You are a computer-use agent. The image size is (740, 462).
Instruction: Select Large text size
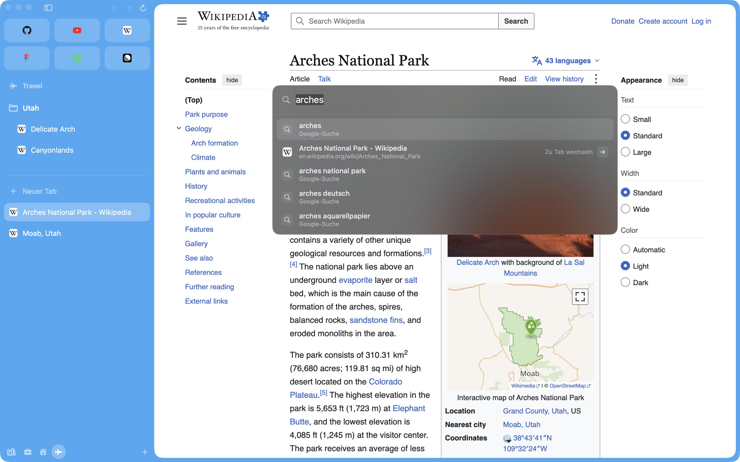coord(625,152)
